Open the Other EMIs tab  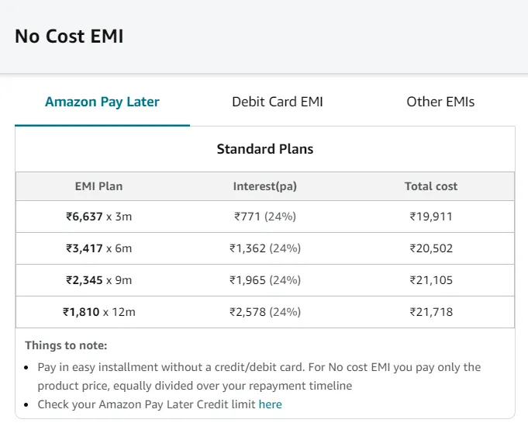point(440,102)
